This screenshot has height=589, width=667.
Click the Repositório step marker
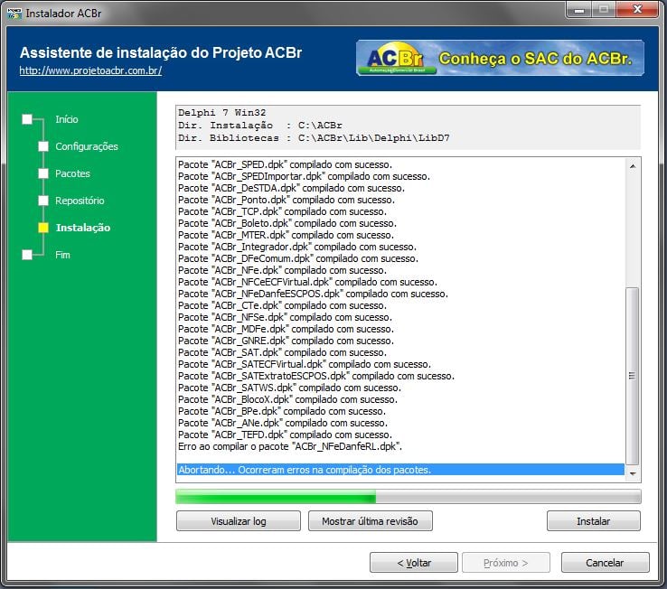coord(43,201)
